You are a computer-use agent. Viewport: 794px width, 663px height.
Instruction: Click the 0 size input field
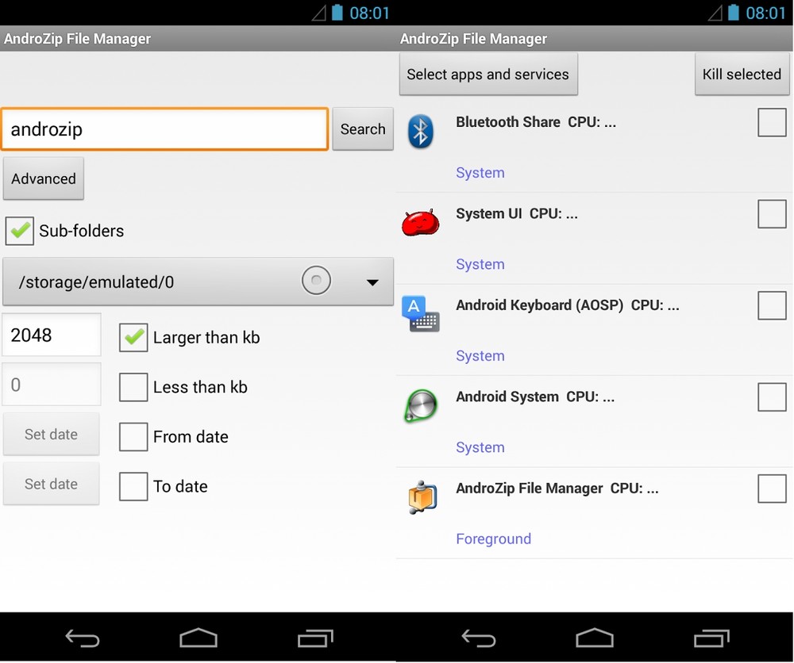pos(52,385)
